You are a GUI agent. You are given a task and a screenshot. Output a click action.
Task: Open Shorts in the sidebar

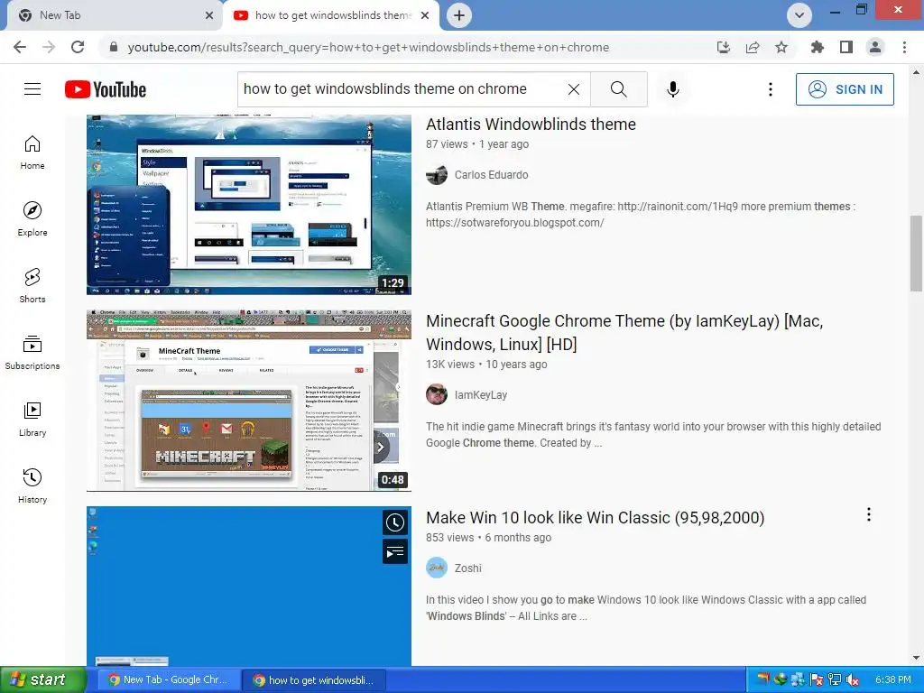[x=32, y=286]
